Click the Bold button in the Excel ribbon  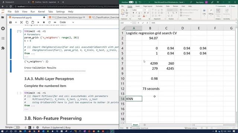(x=133, y=13)
